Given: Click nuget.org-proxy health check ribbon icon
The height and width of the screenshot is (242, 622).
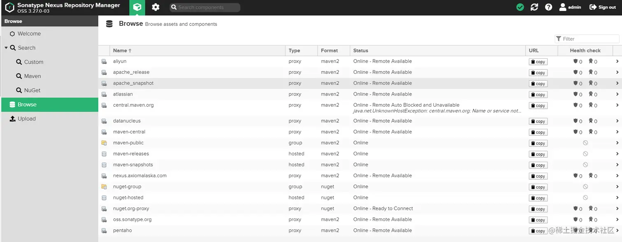Looking at the screenshot, I should (x=591, y=208).
